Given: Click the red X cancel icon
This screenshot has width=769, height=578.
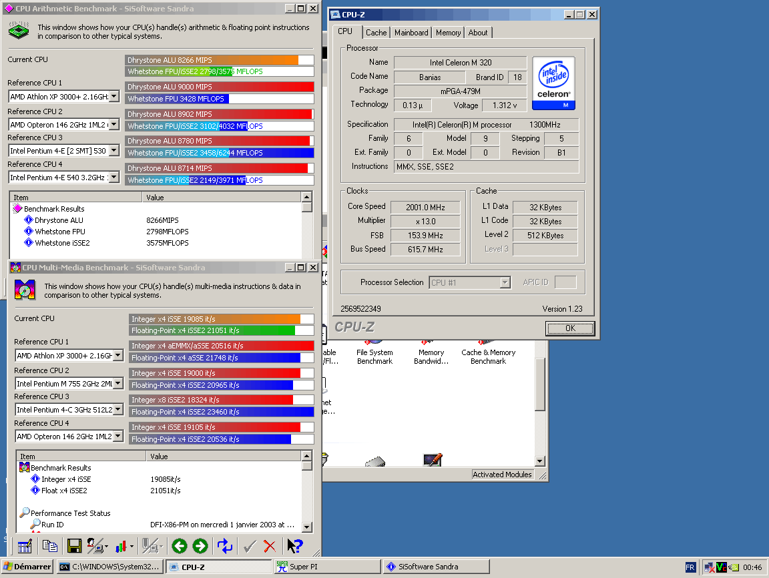Looking at the screenshot, I should coord(270,546).
